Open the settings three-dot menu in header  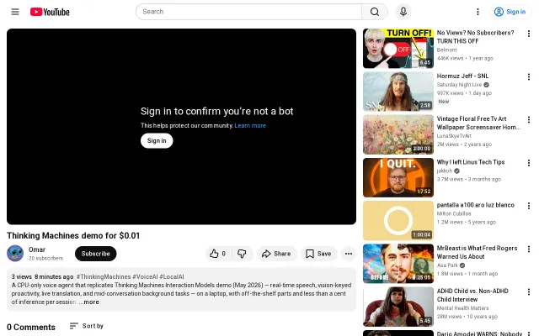tap(478, 12)
